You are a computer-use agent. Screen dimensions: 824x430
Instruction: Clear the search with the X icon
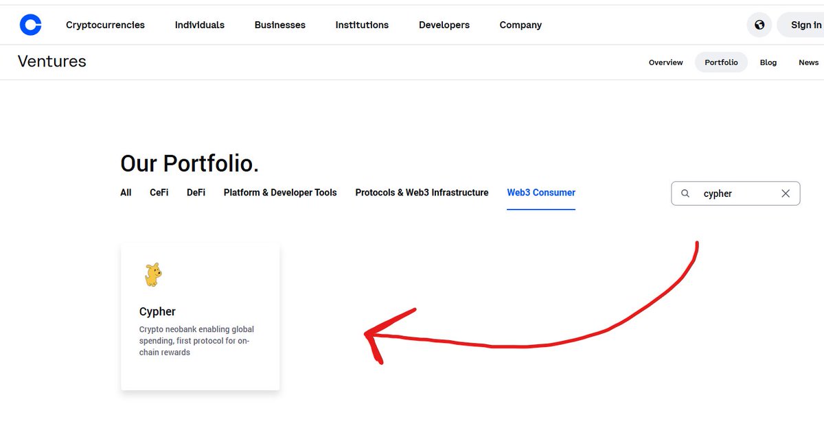[786, 193]
